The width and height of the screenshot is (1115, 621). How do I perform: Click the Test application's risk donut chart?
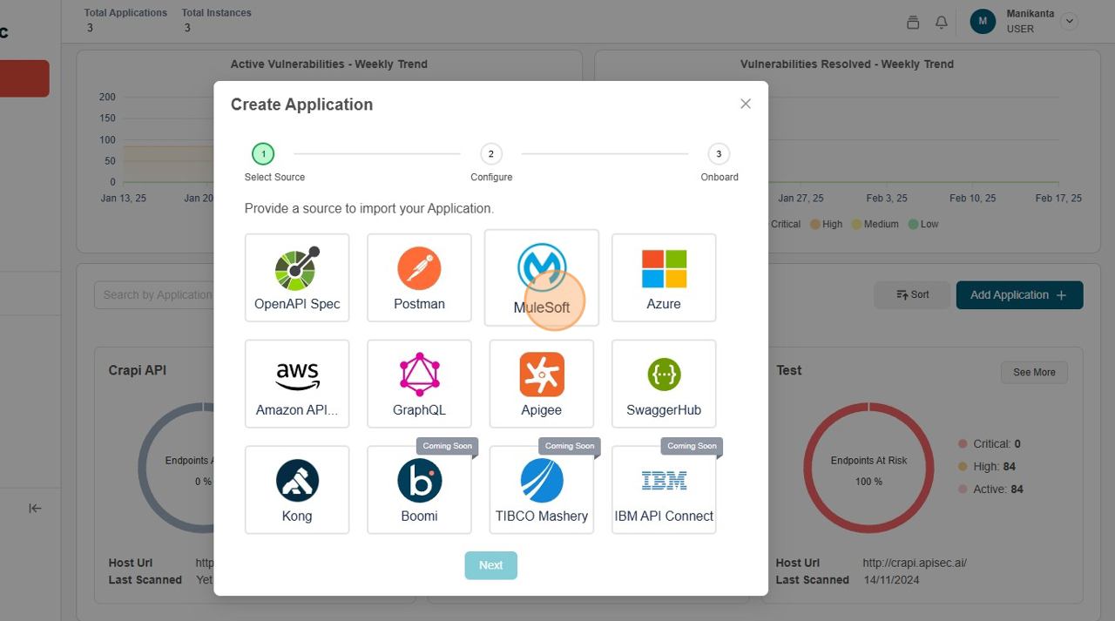tap(868, 467)
